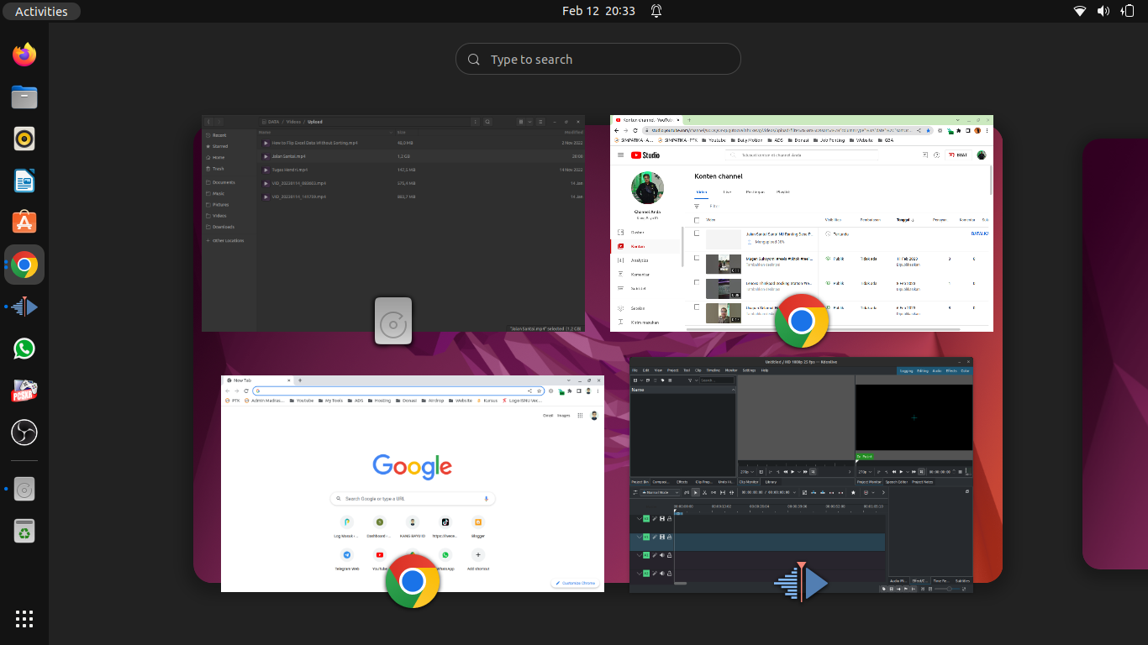This screenshot has height=645, width=1148.
Task: Click the Google Chrome dock icon
Action: (24, 265)
